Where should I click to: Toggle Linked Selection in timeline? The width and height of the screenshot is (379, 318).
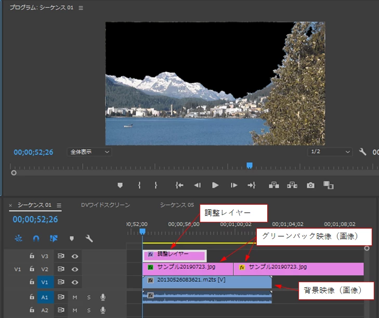click(x=54, y=239)
